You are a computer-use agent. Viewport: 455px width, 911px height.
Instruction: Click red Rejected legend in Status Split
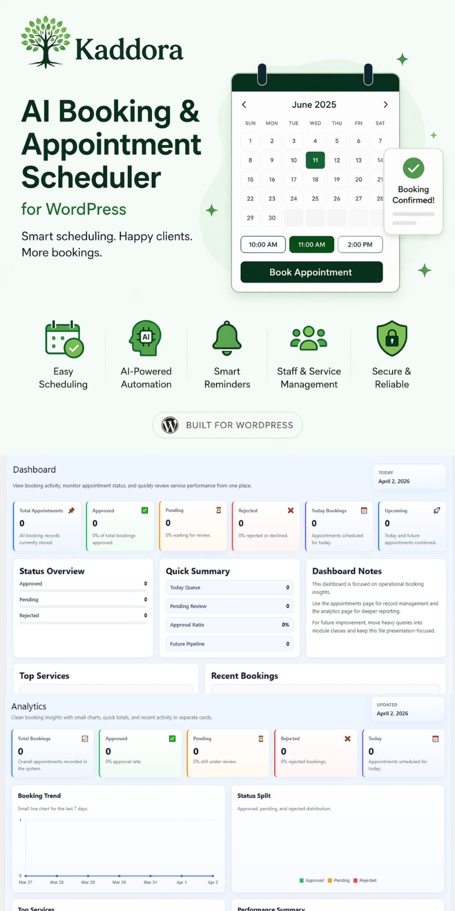(x=365, y=880)
